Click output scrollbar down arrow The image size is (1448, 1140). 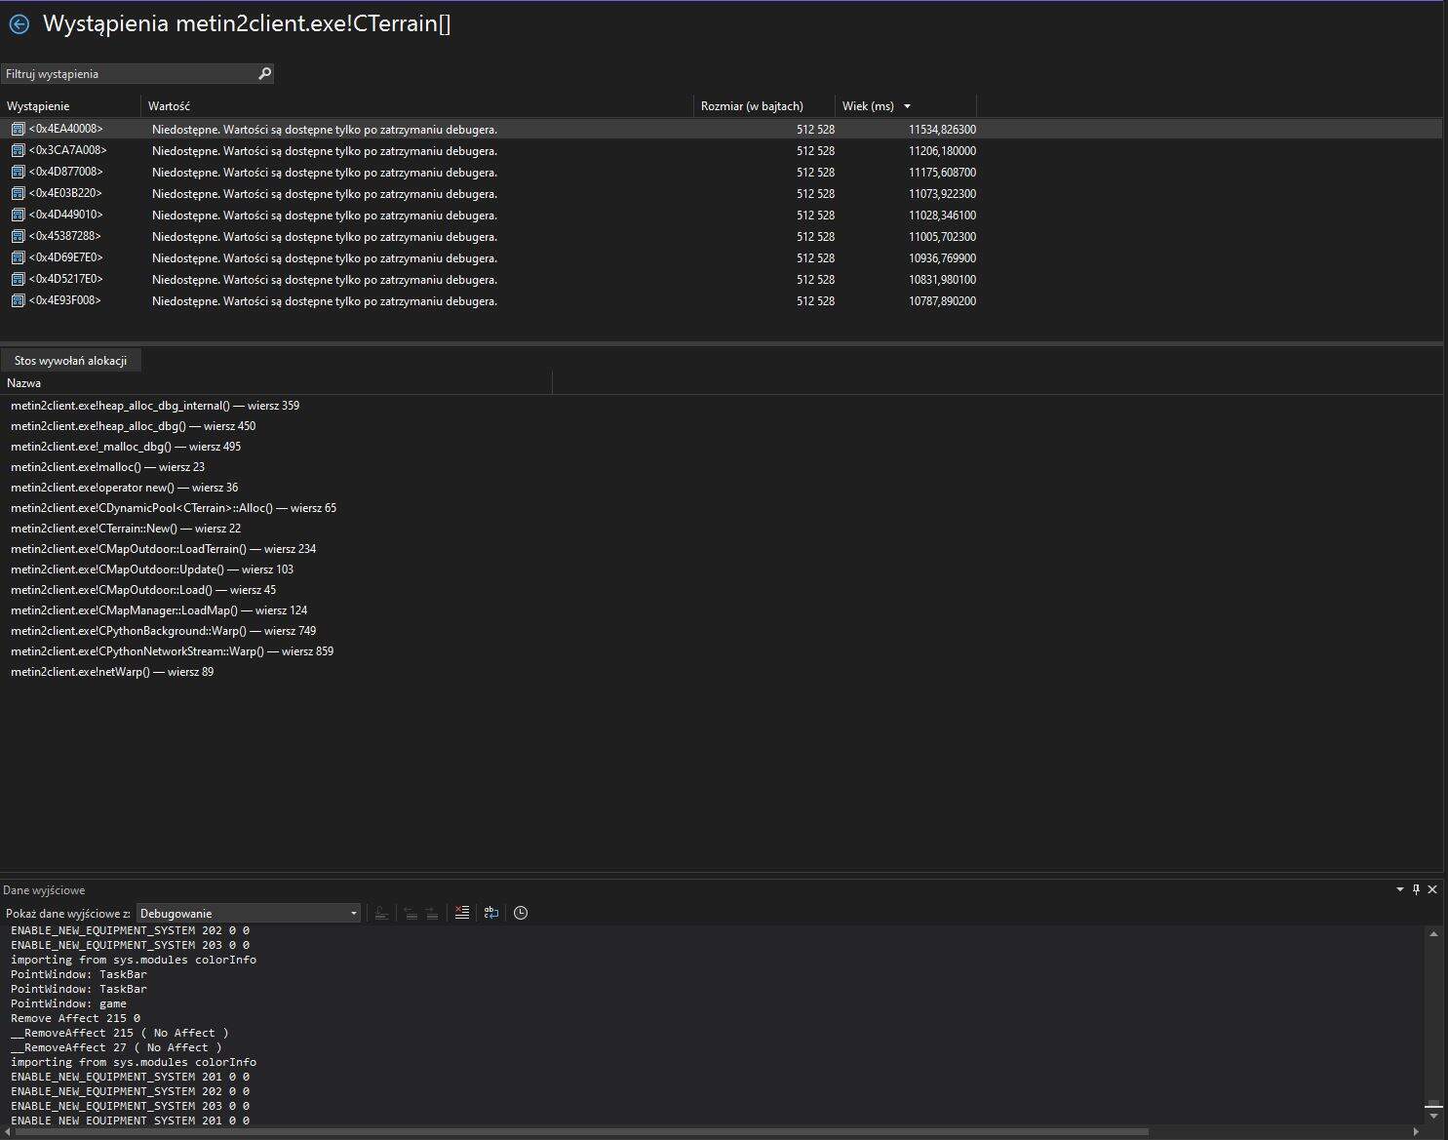point(1433,1118)
